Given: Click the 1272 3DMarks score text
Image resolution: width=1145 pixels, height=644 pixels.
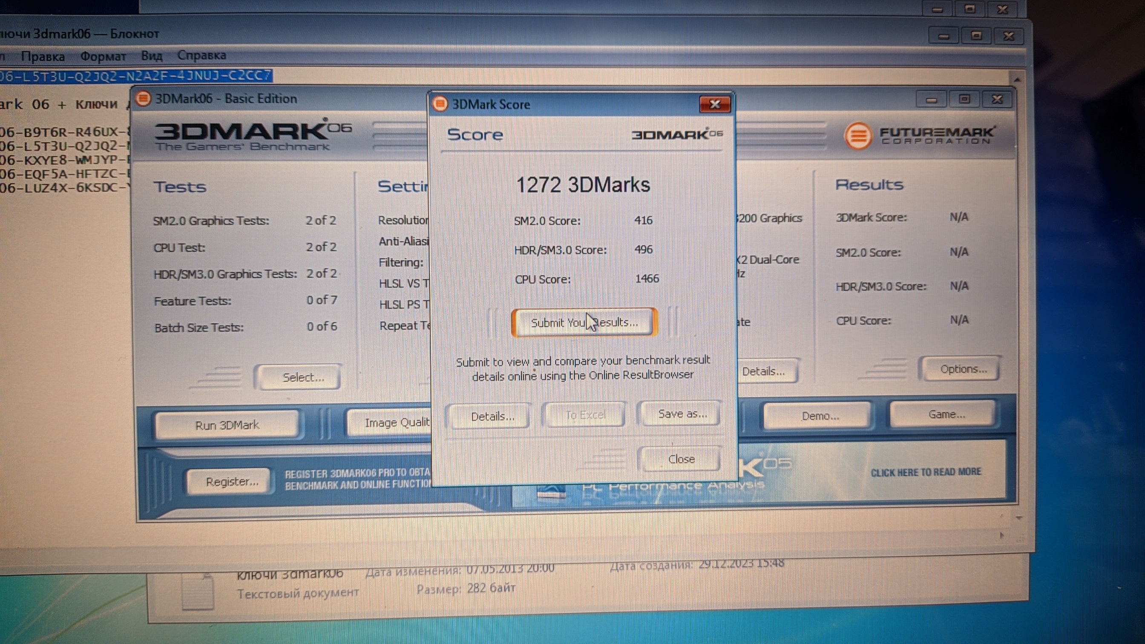Looking at the screenshot, I should (x=583, y=185).
